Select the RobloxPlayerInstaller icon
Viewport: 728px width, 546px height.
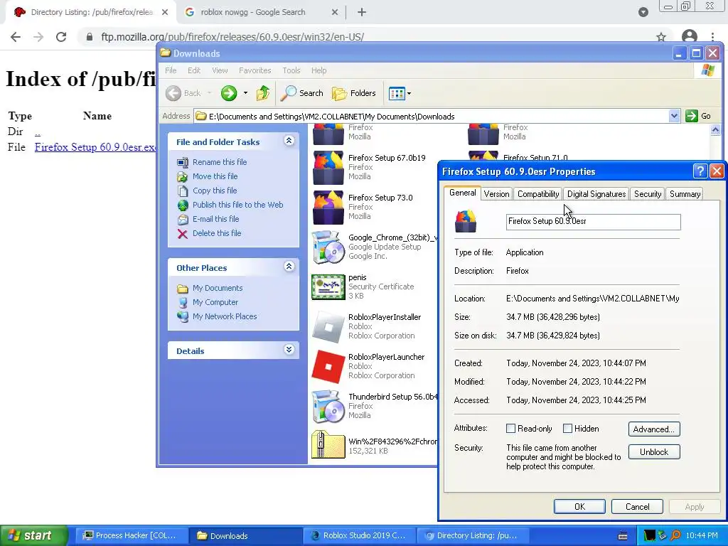tap(328, 327)
